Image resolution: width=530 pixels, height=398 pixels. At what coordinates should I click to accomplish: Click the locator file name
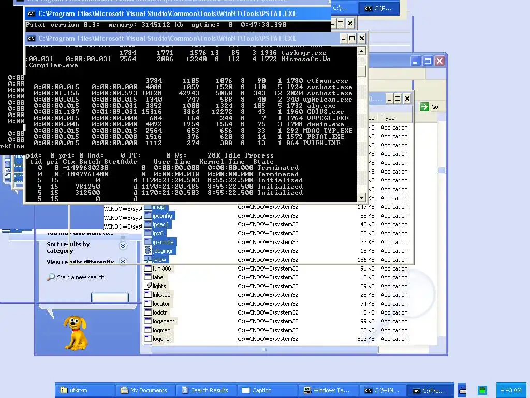[x=161, y=304]
